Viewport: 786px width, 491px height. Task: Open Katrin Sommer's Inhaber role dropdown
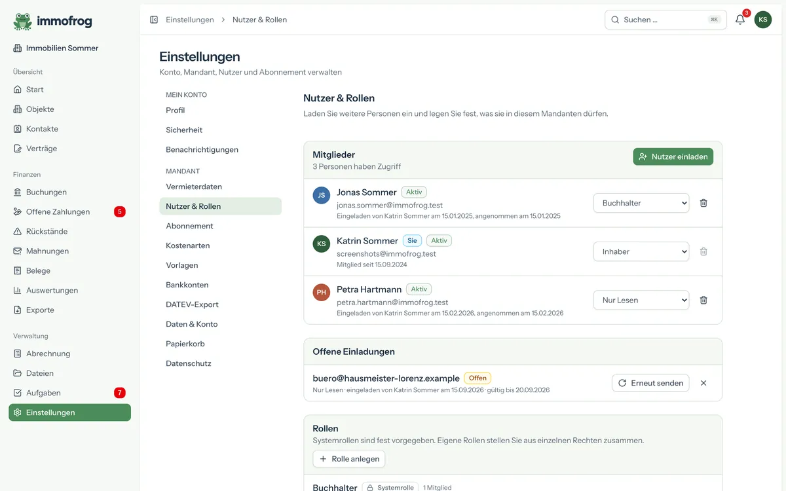(641, 251)
